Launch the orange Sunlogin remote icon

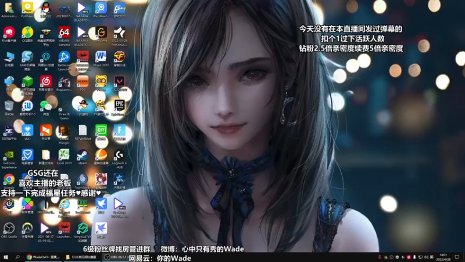(46, 133)
